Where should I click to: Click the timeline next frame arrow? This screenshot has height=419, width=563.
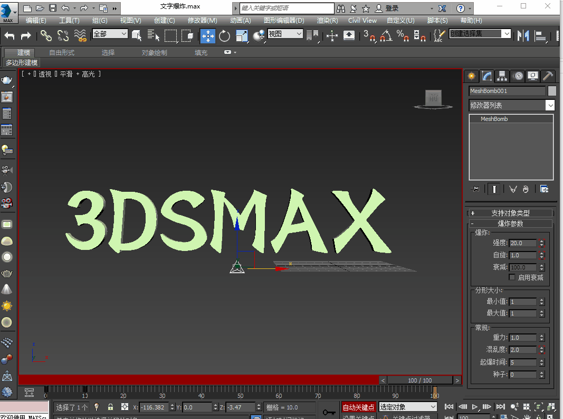(x=457, y=380)
